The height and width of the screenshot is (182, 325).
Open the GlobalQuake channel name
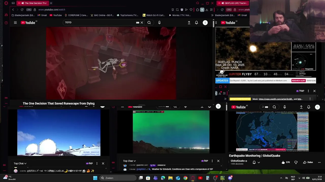click(238, 161)
